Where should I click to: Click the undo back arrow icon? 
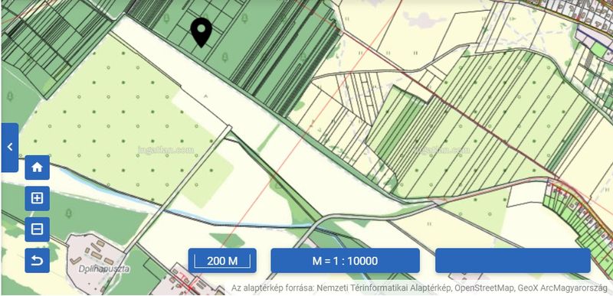pyautogui.click(x=37, y=260)
